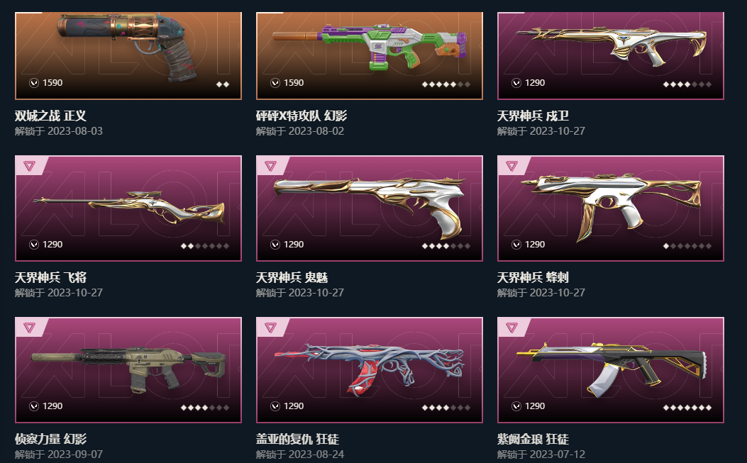
Task: Click the 天界神兵 飞将 title text
Action: click(x=50, y=277)
